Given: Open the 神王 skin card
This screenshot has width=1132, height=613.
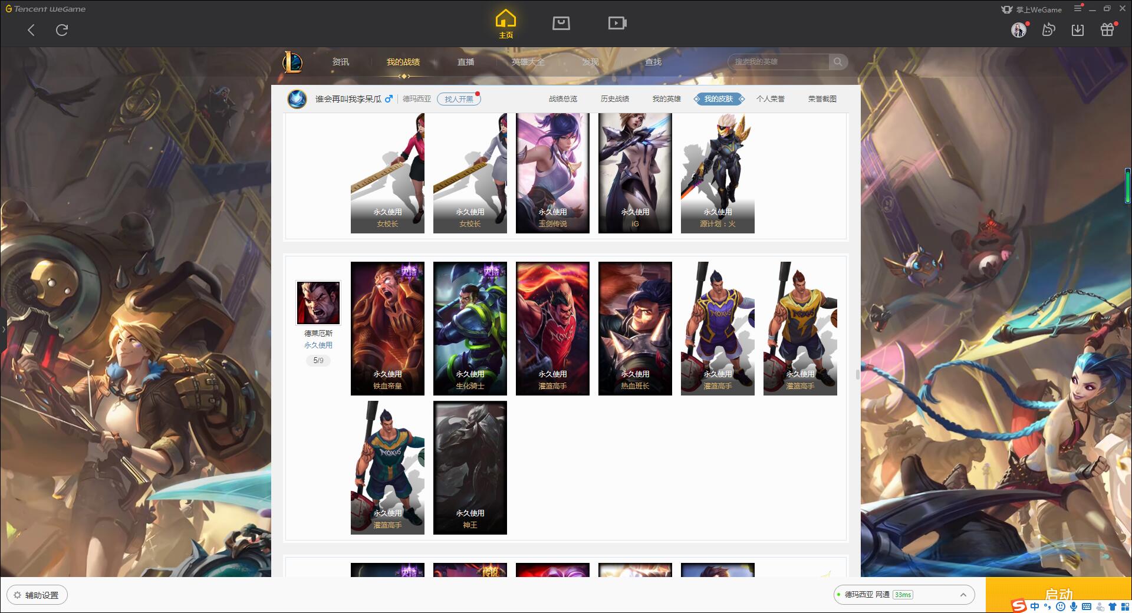Looking at the screenshot, I should coord(470,468).
